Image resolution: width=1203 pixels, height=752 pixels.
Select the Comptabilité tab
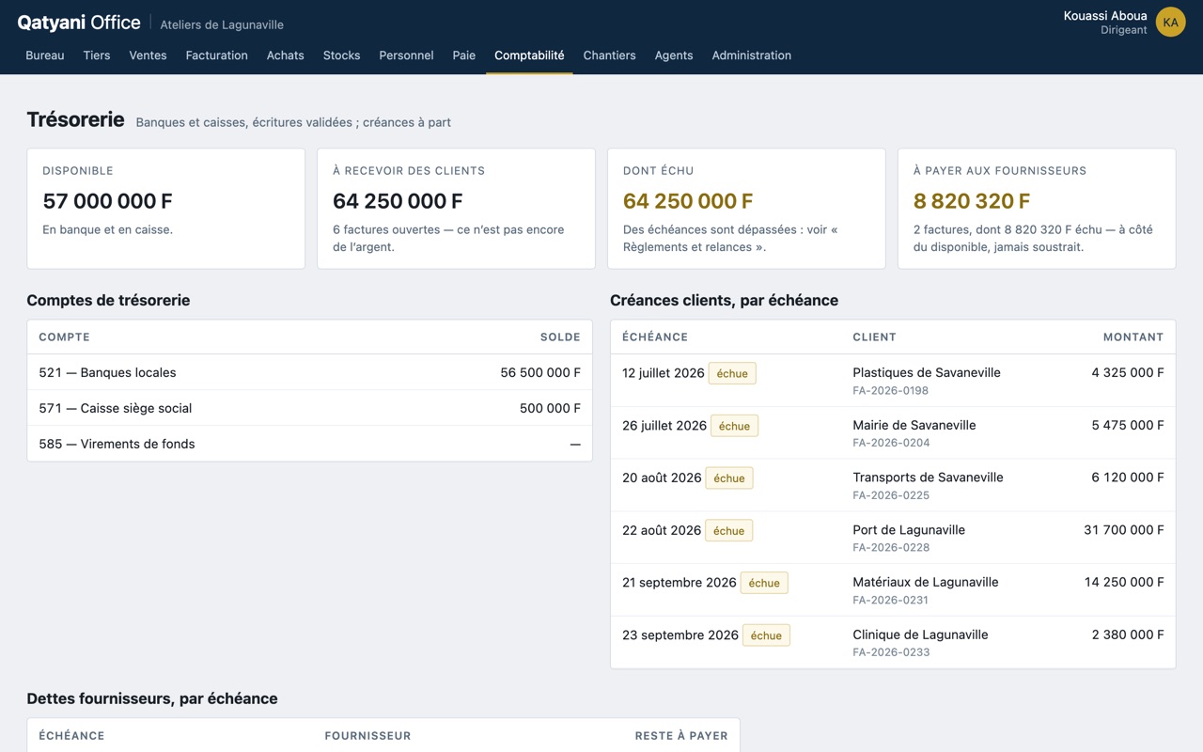529,55
